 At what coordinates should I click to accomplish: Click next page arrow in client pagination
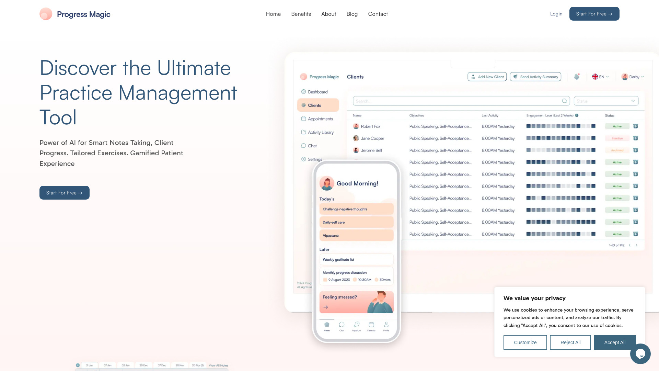[637, 245]
